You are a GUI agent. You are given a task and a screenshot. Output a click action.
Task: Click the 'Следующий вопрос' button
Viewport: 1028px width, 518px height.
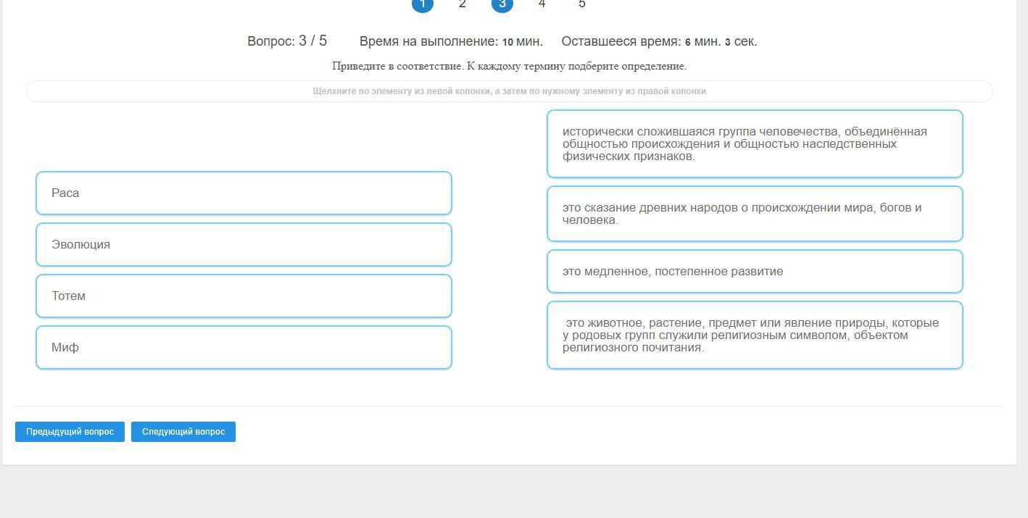pos(183,432)
